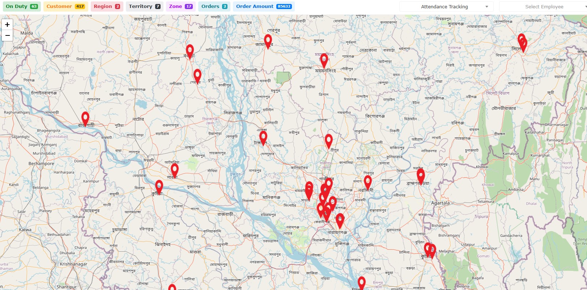Click the marker over Mymensingh
The width and height of the screenshot is (587, 290).
point(324,61)
